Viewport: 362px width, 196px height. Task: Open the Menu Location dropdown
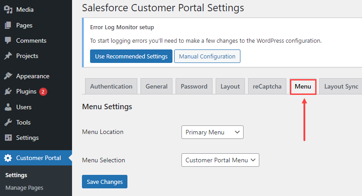tap(212, 132)
